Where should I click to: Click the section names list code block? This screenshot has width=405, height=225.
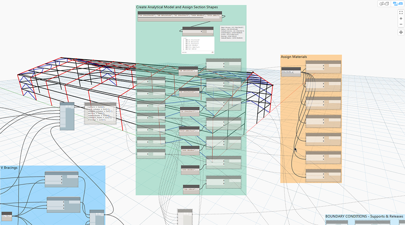point(180,16)
